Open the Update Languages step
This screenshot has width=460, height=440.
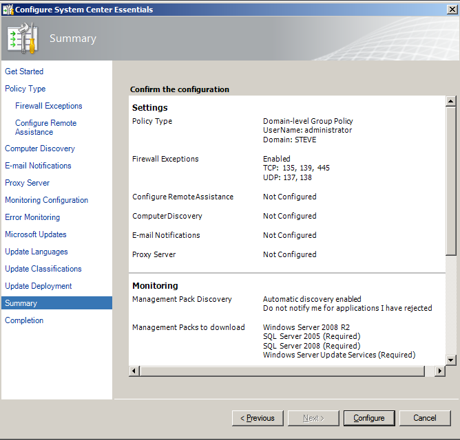click(36, 252)
